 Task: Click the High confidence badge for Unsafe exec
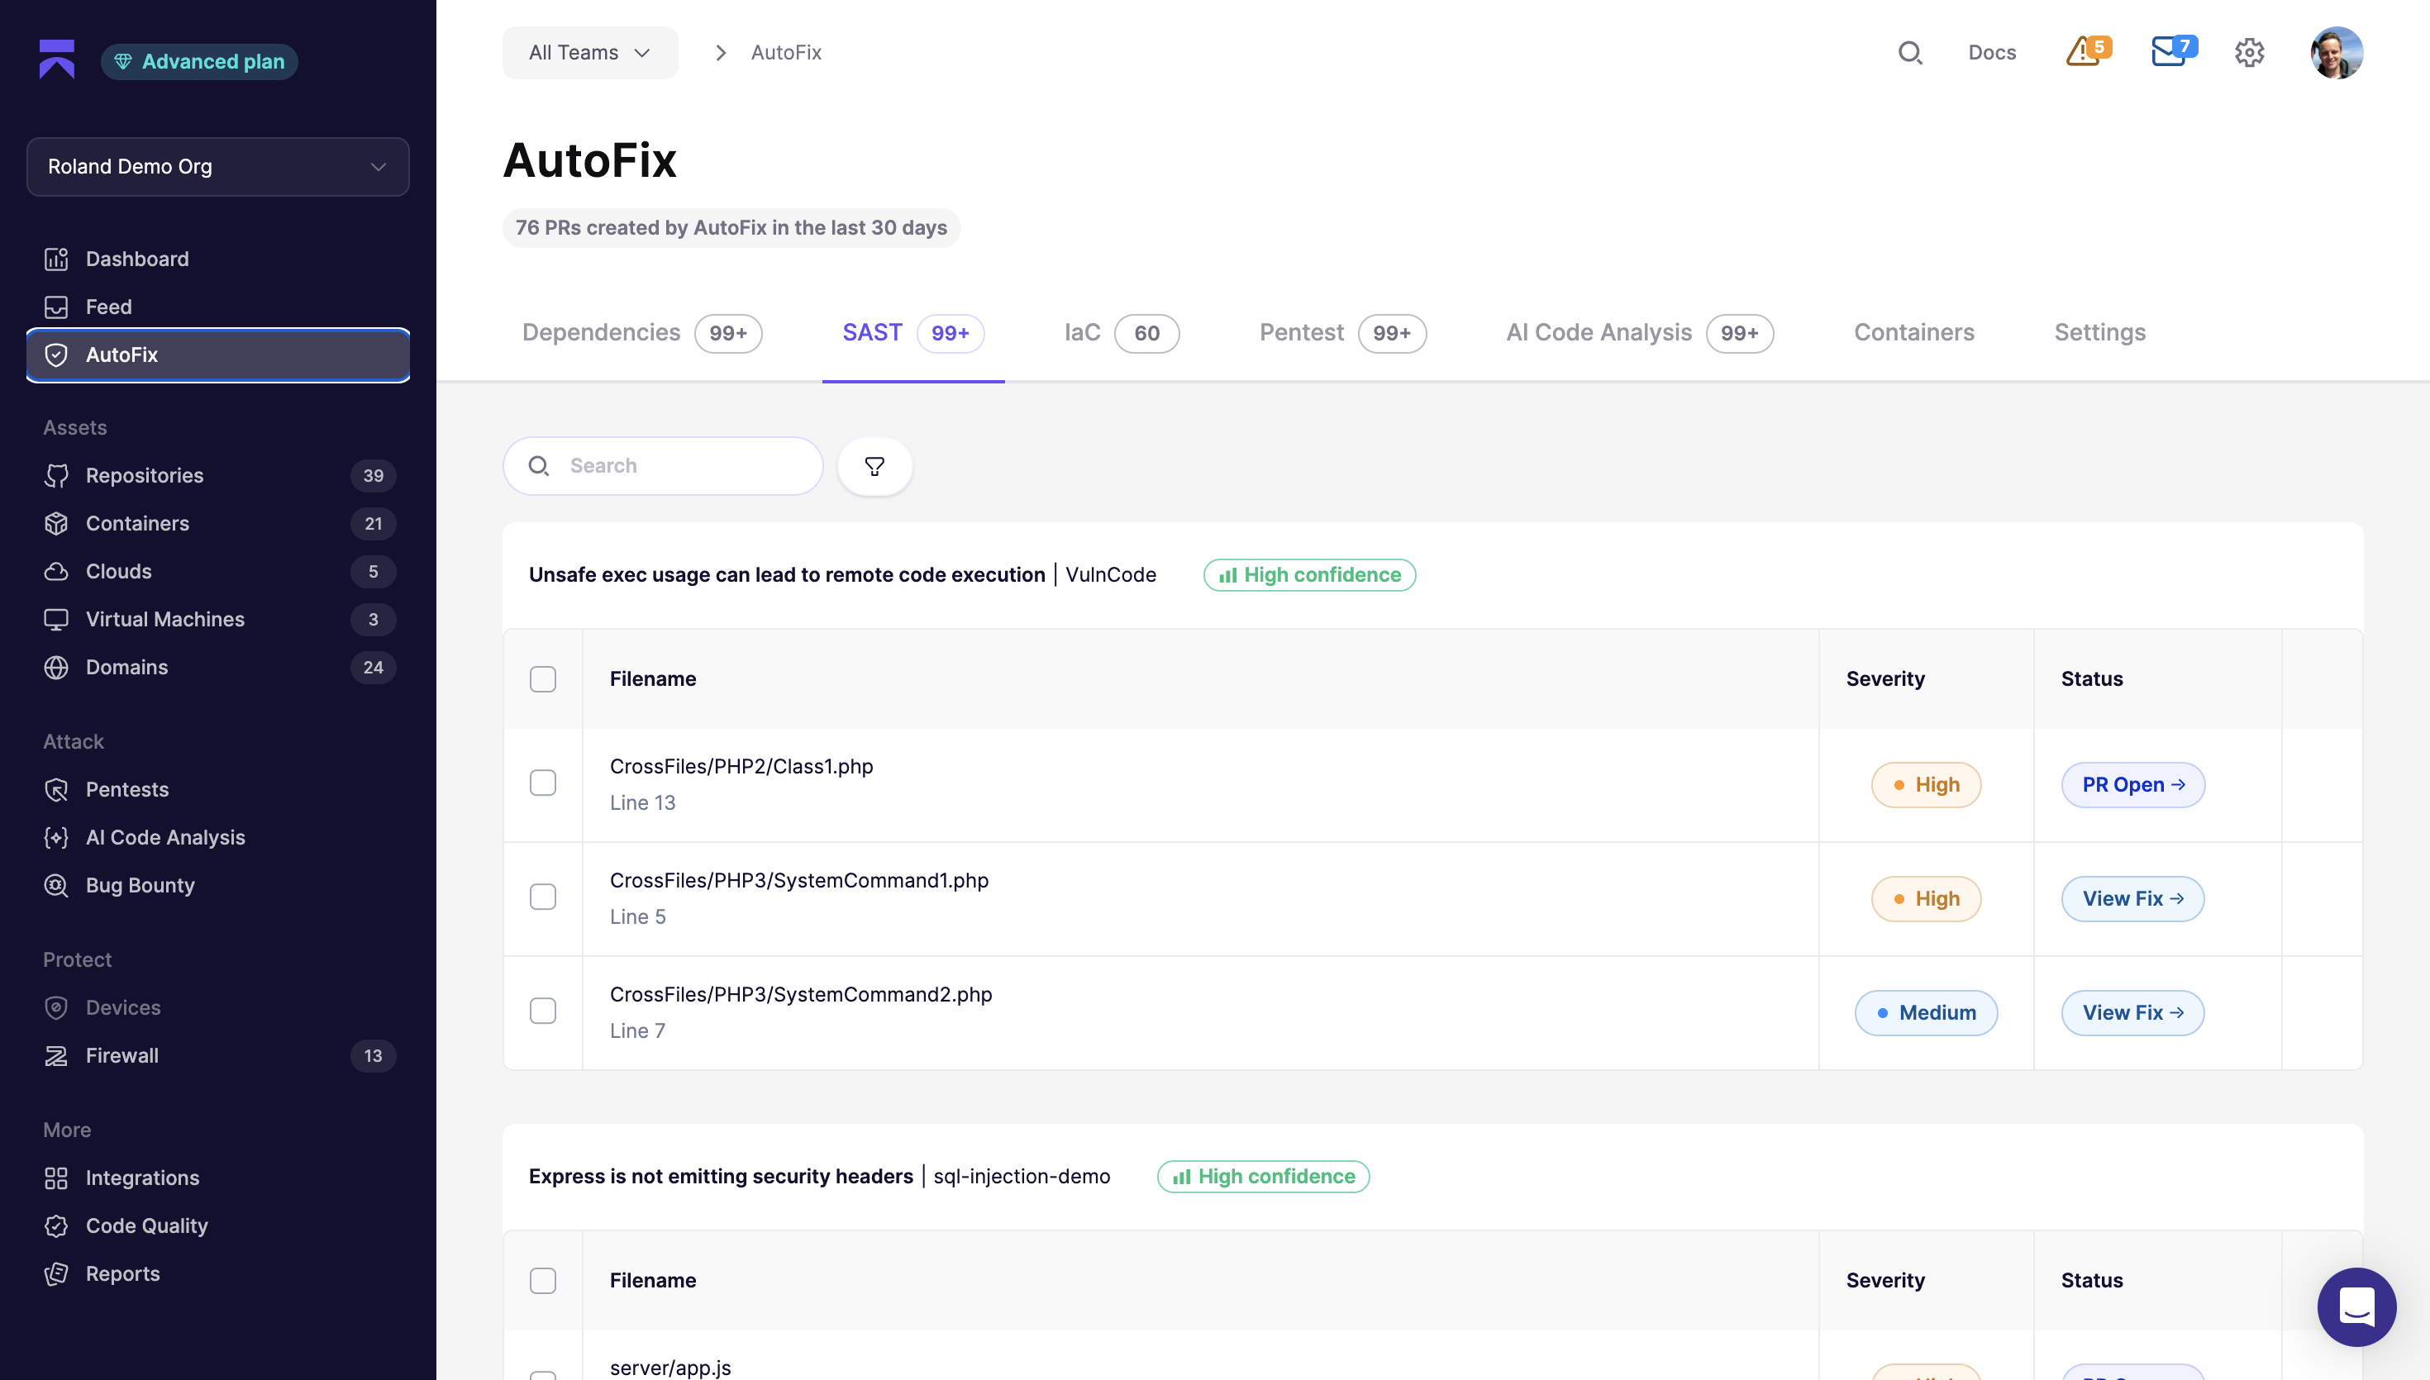1309,575
